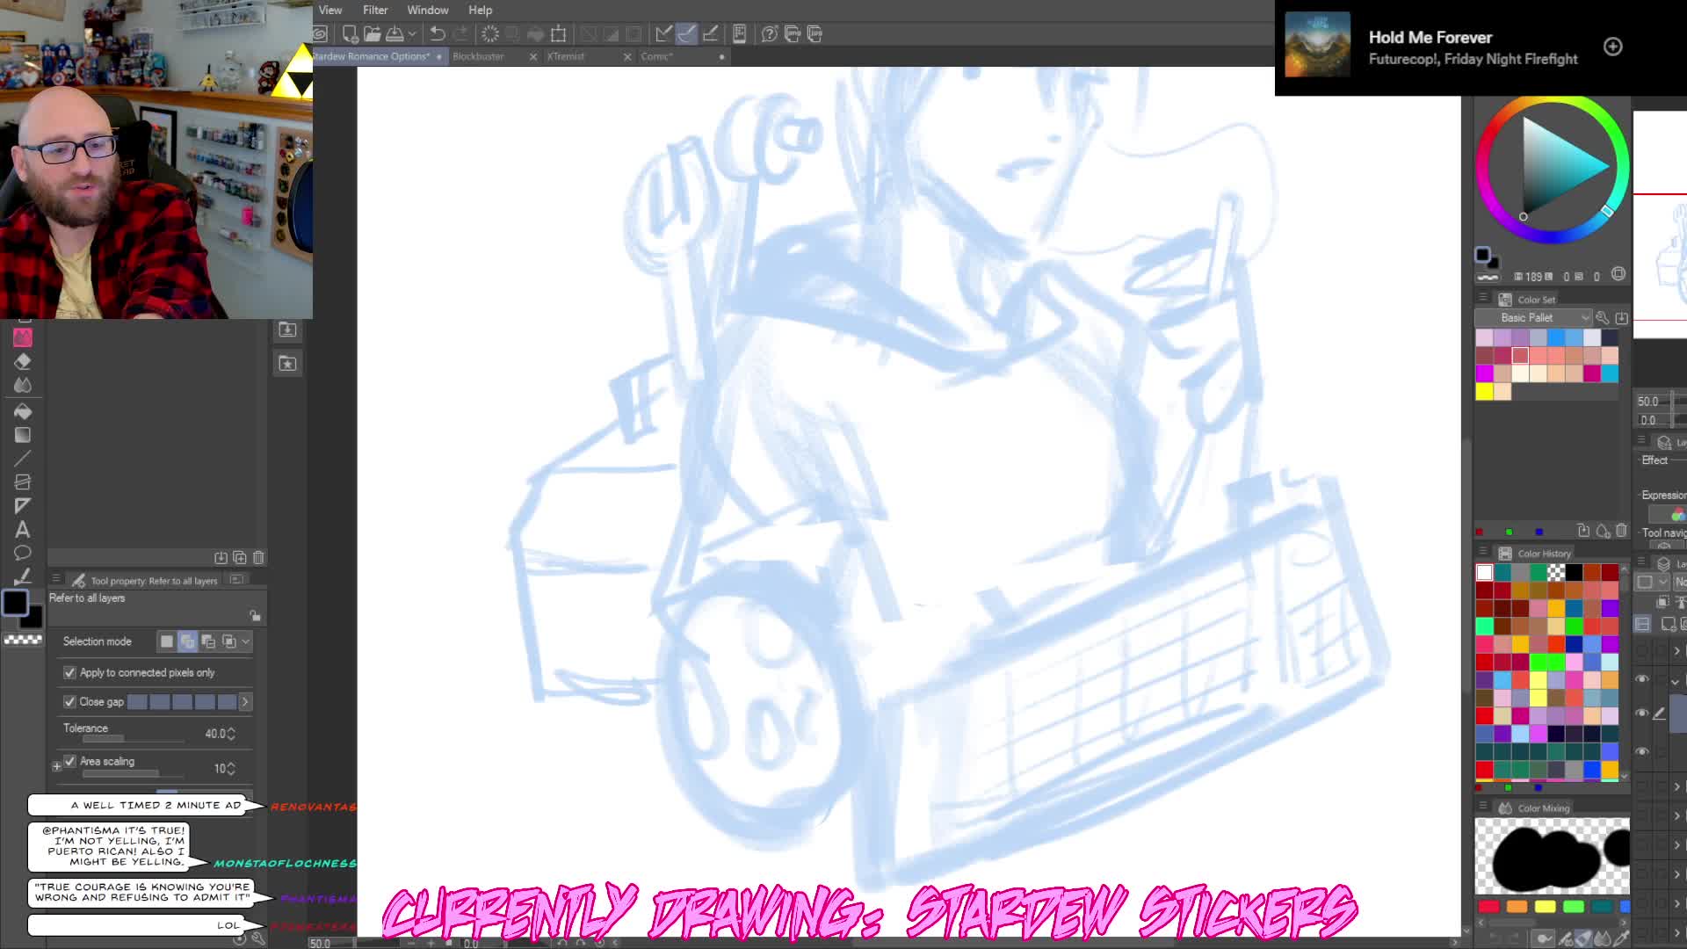Select Add to selection mode
Screen dimensions: 1687x949
(x=187, y=641)
